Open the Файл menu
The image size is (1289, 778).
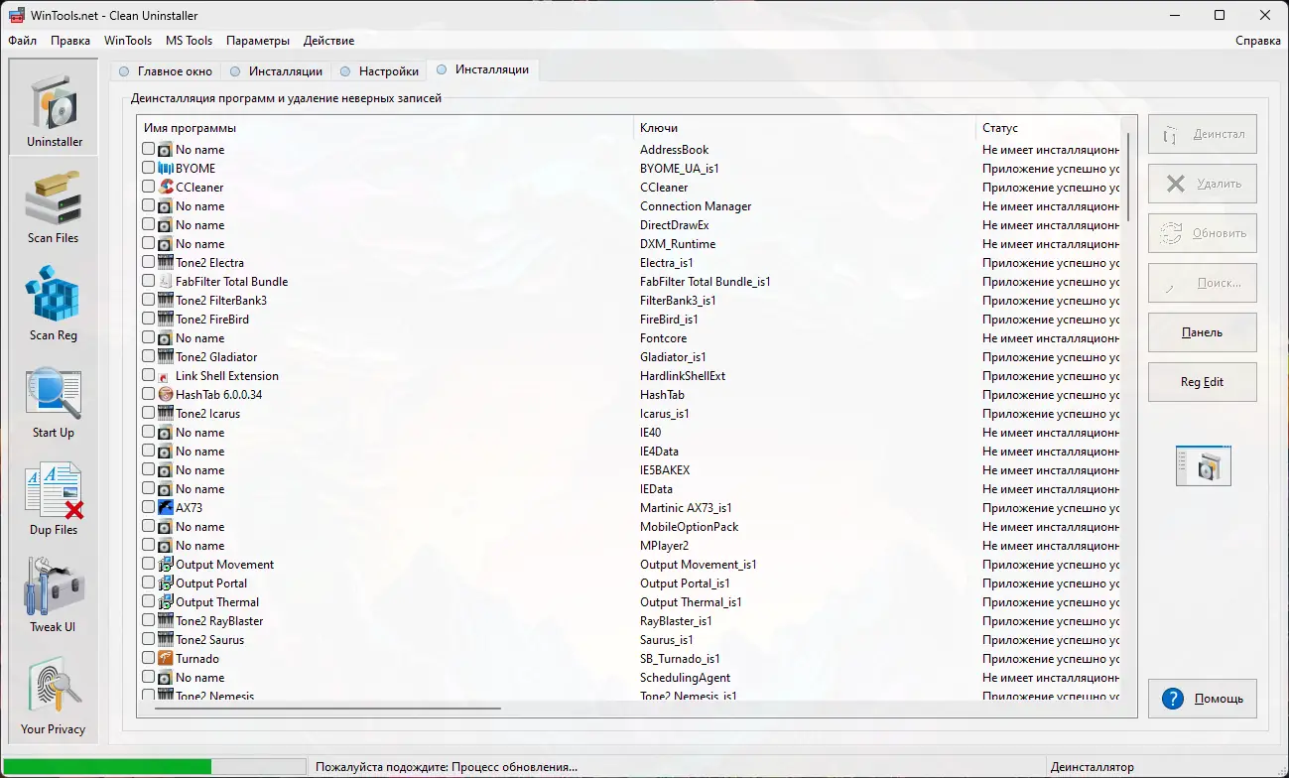coord(23,41)
